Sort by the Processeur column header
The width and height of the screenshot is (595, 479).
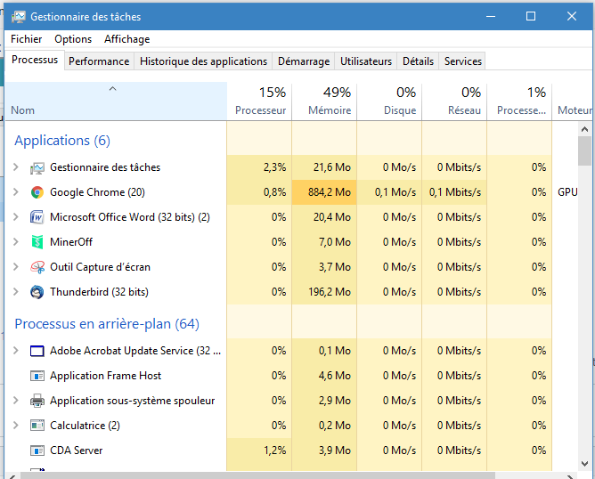[x=260, y=101]
